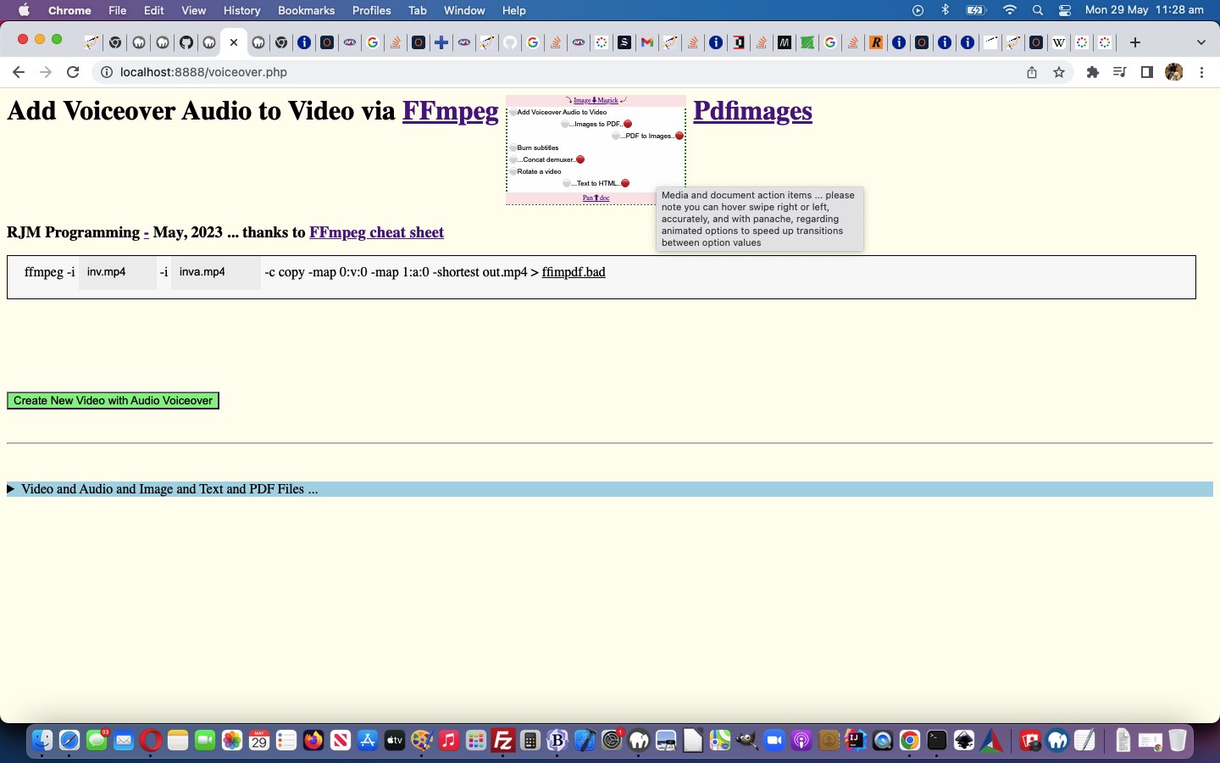
Task: Open the Music app from the Dock
Action: click(x=449, y=741)
